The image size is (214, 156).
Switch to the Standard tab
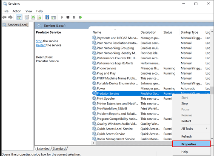(x=59, y=148)
